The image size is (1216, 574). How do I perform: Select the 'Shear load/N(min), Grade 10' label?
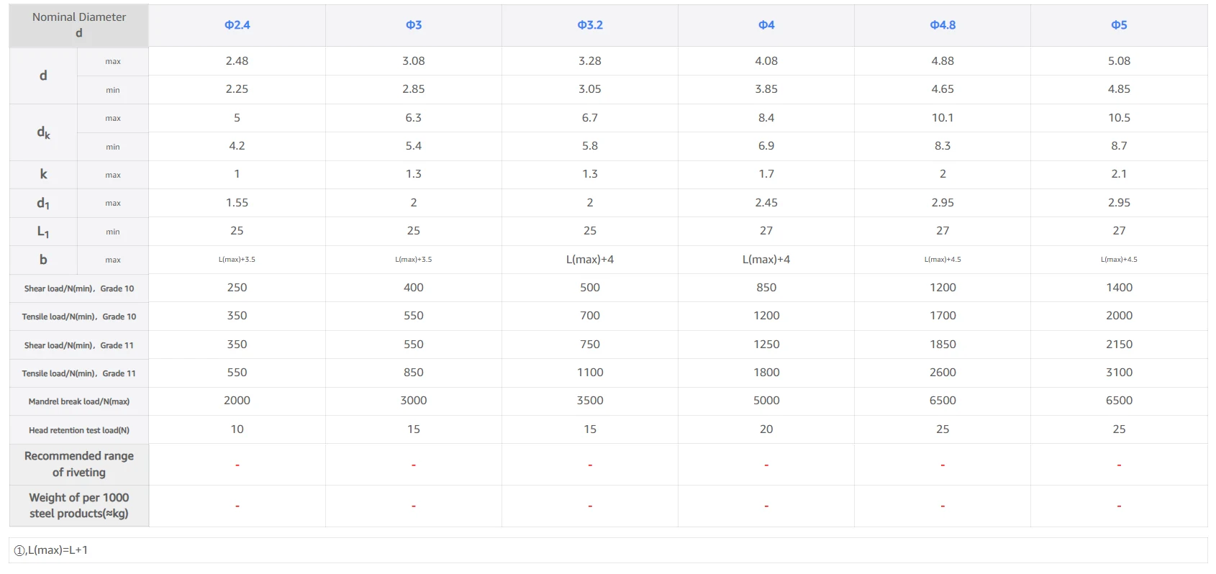tap(79, 288)
